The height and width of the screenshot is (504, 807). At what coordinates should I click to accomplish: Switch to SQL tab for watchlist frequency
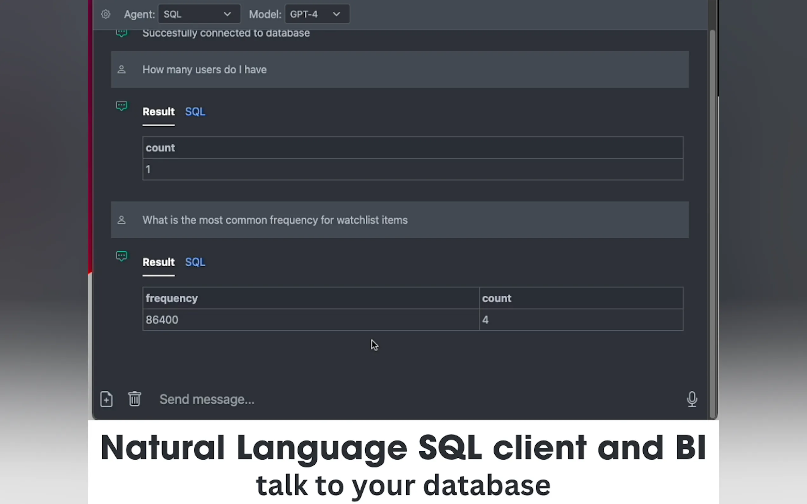point(195,262)
